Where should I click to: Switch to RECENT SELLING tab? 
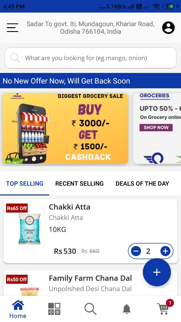click(79, 184)
